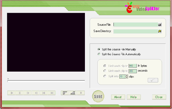Browse for the save directory folder

pos(160,31)
